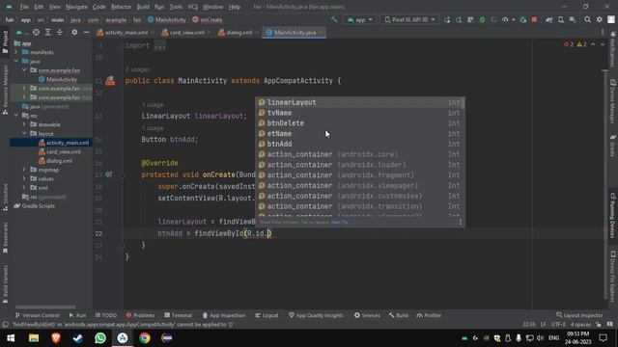Click Select Opened File target icon
The height and width of the screenshot is (347, 618).
click(x=36, y=32)
